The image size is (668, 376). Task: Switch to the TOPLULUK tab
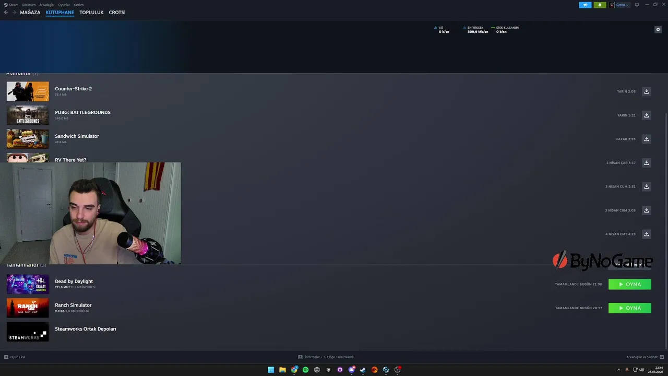91,13
